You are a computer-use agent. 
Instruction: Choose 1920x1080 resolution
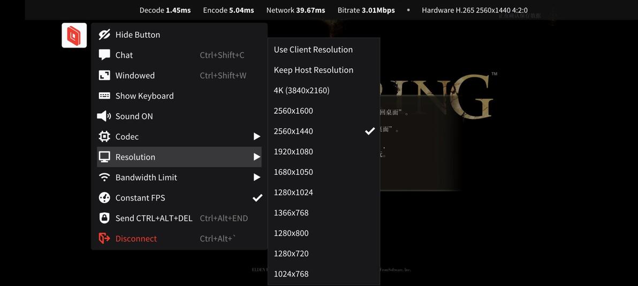[293, 152]
